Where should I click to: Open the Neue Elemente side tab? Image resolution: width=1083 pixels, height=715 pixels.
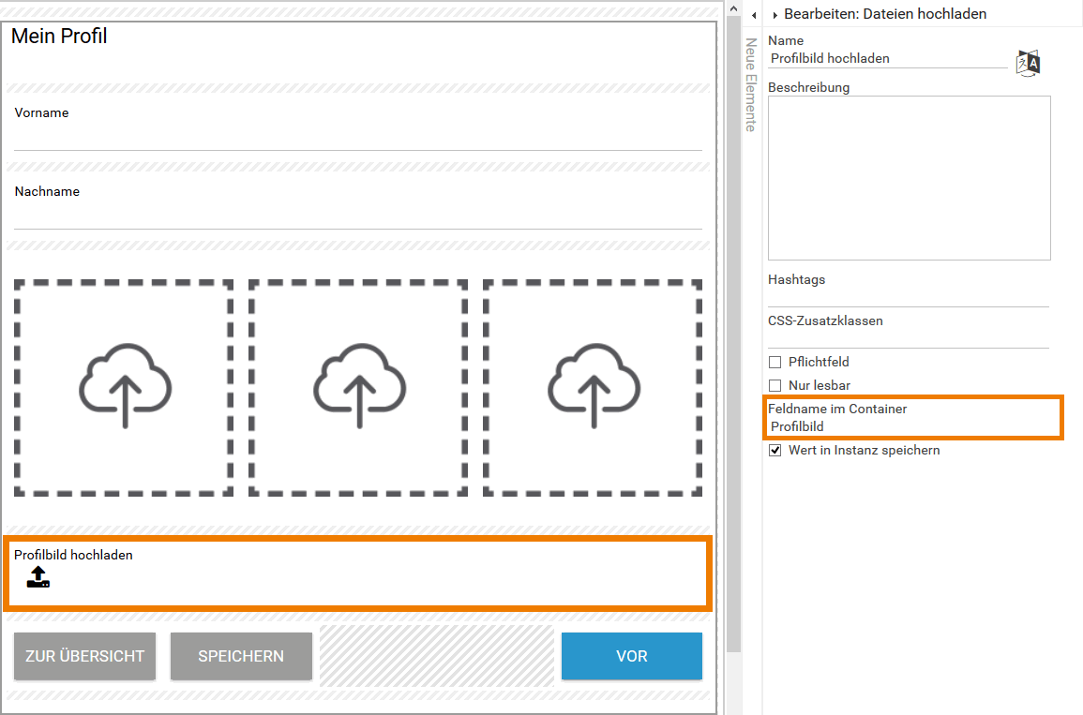pos(750,84)
